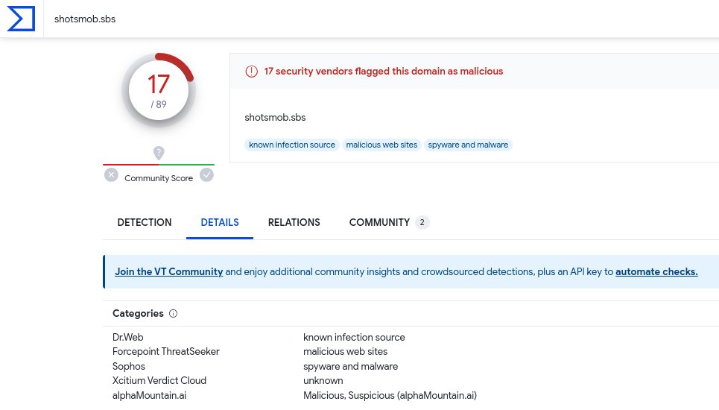Click the 17 / 89 detection score gauge
Viewport: 719px width, 410px height.
click(159, 90)
